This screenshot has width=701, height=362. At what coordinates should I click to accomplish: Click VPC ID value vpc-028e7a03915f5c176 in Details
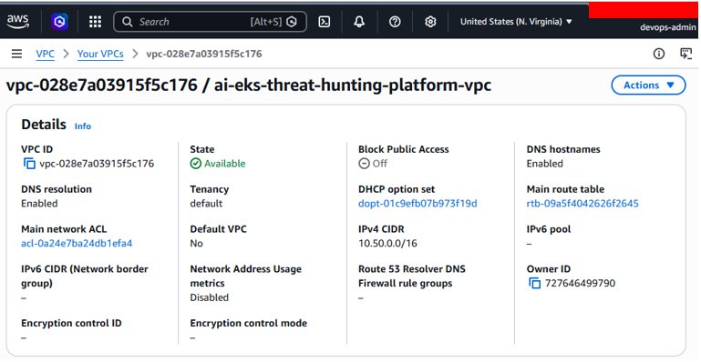97,164
